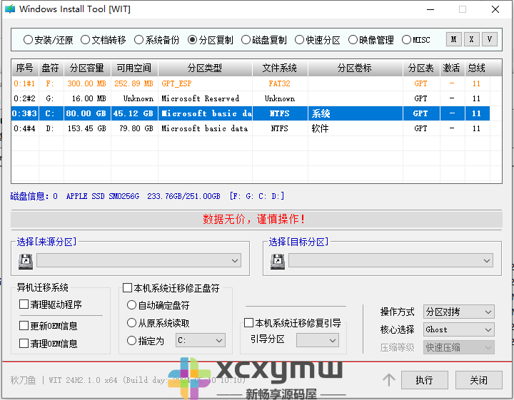The height and width of the screenshot is (400, 514).
Task: Click the 153.45 GB capacity cell
Action: (87, 128)
